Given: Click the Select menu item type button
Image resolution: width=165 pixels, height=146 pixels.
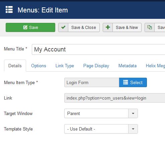Looking at the screenshot, I should [x=133, y=82].
